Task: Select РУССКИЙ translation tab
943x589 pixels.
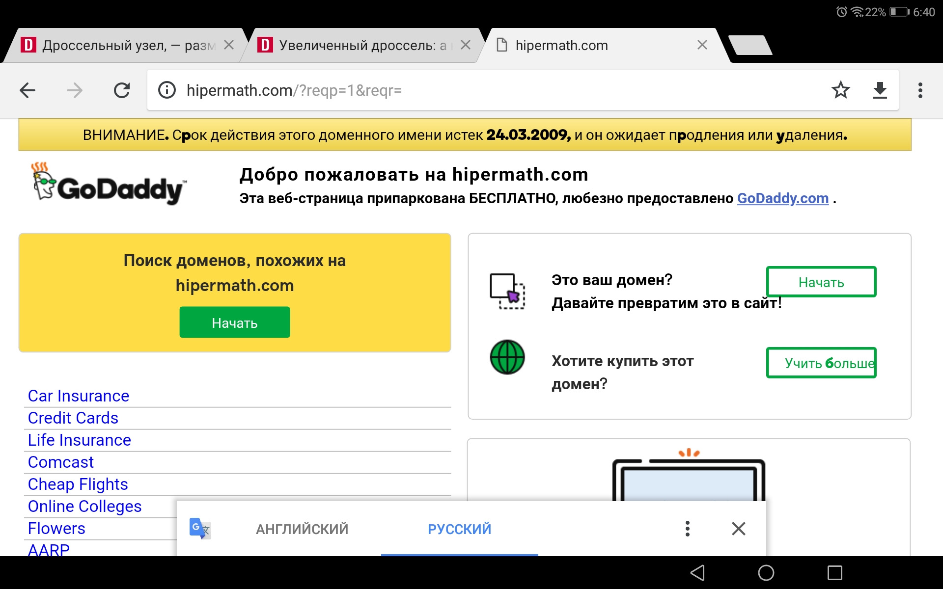Action: pyautogui.click(x=459, y=529)
